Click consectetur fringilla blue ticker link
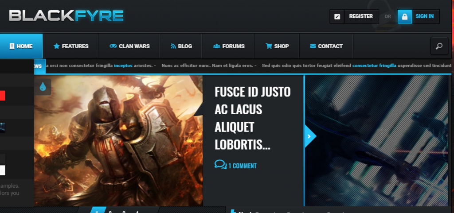This screenshot has height=213, width=454. point(374,66)
